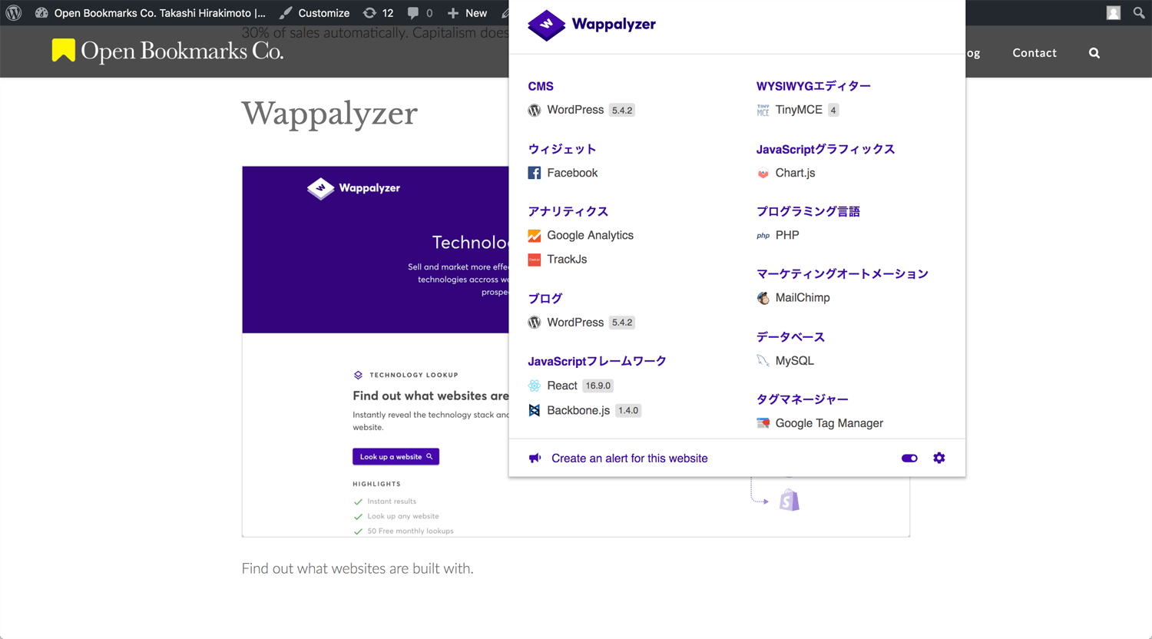Click the TrackJs icon
1152x639 pixels.
535,260
